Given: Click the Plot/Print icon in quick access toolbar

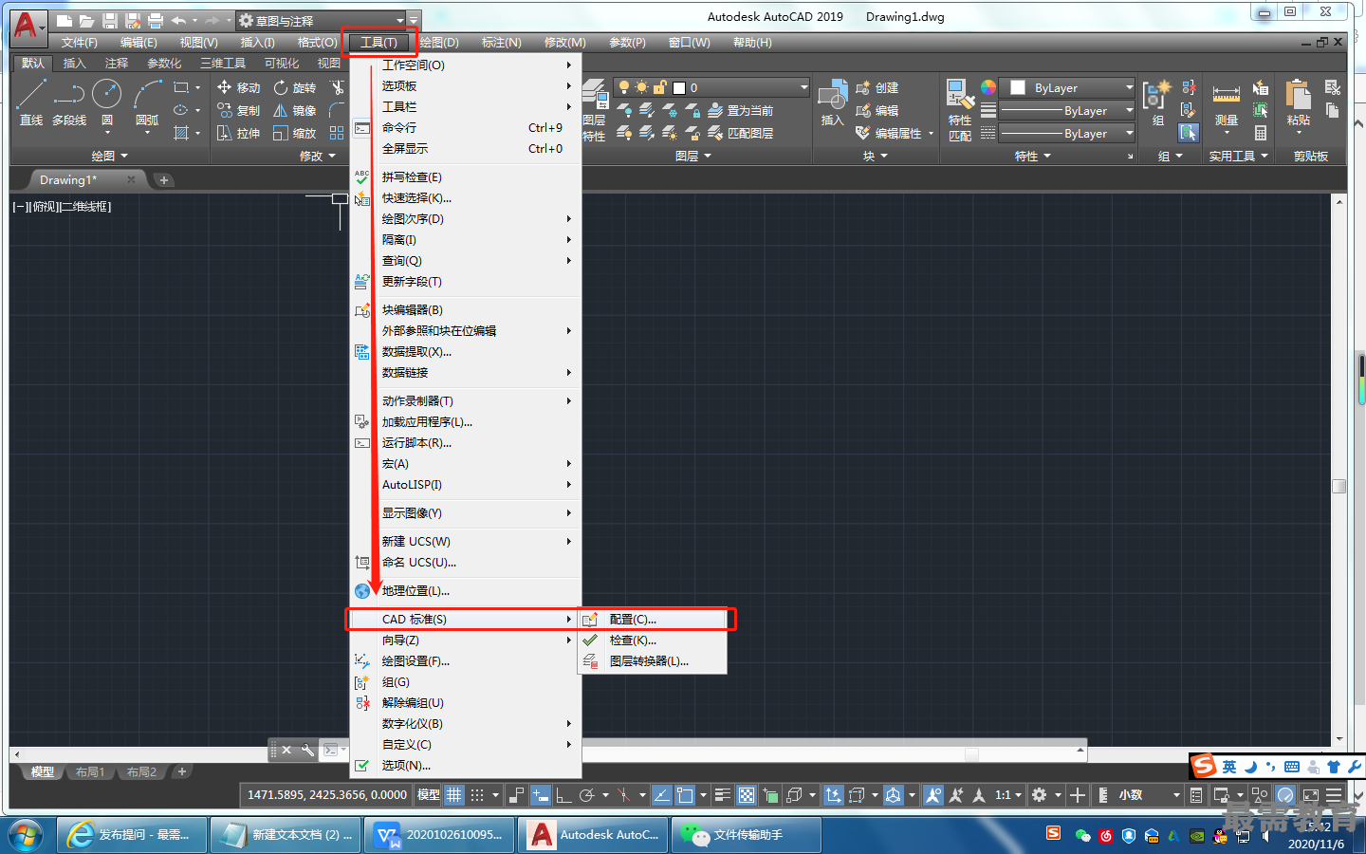Looking at the screenshot, I should [x=156, y=21].
